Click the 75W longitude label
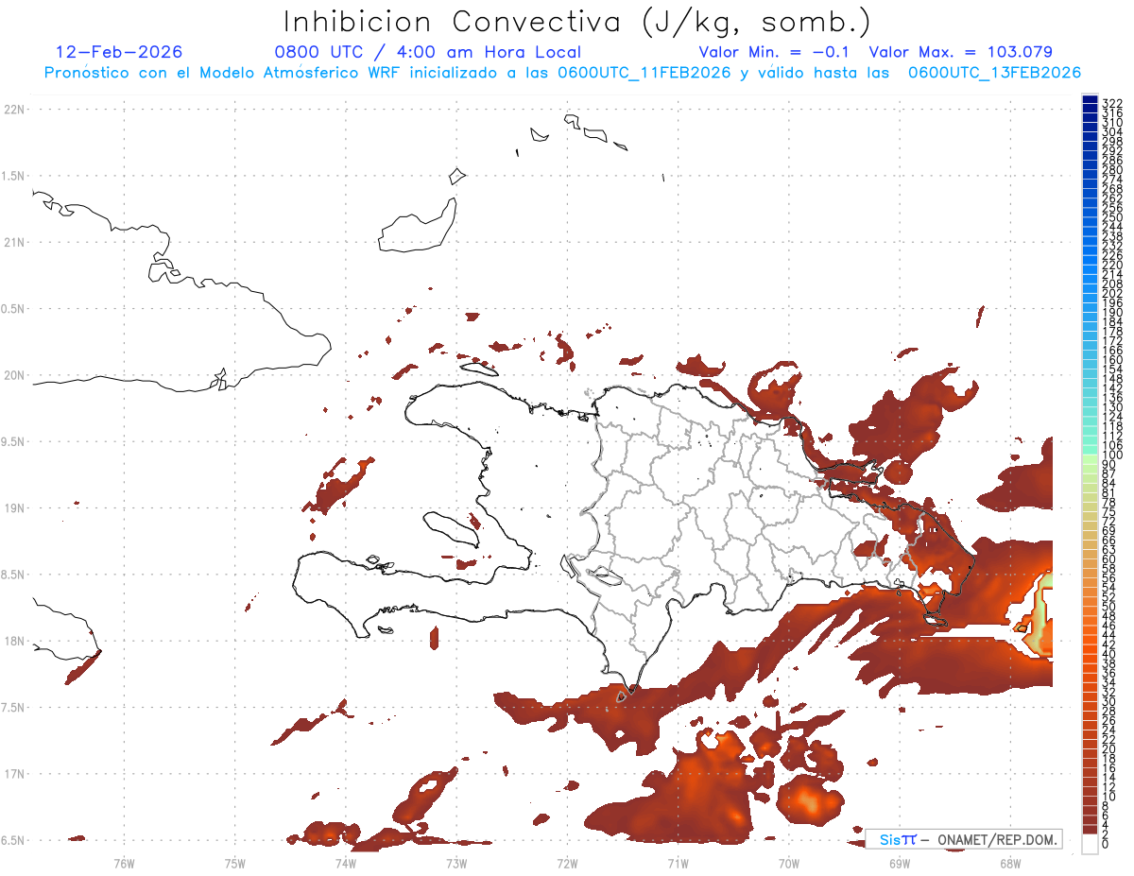The height and width of the screenshot is (876, 1134). point(234,862)
